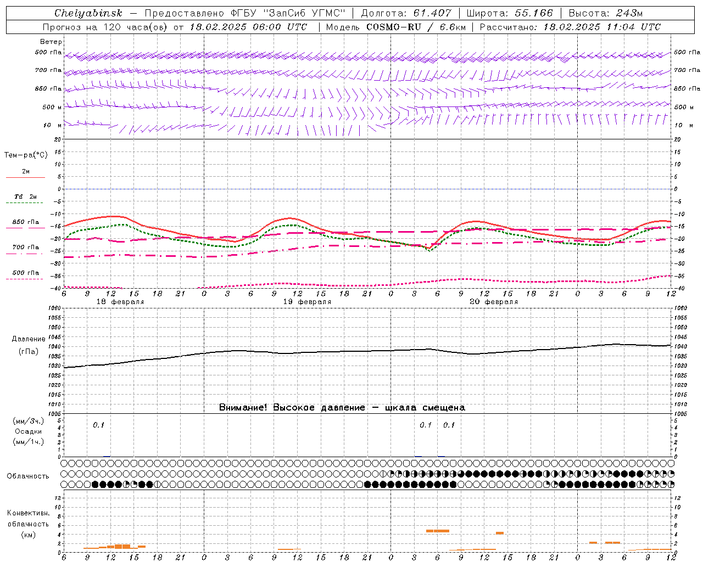Click the Конвективн. panel label
This screenshot has width=703, height=562.
point(28,513)
